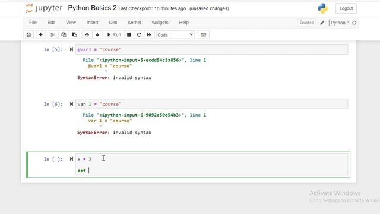Click the Python 3 kernel name

(x=340, y=23)
